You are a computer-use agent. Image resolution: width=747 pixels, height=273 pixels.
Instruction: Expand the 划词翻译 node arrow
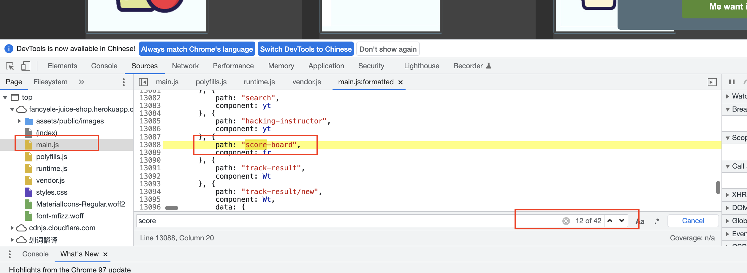pos(12,240)
